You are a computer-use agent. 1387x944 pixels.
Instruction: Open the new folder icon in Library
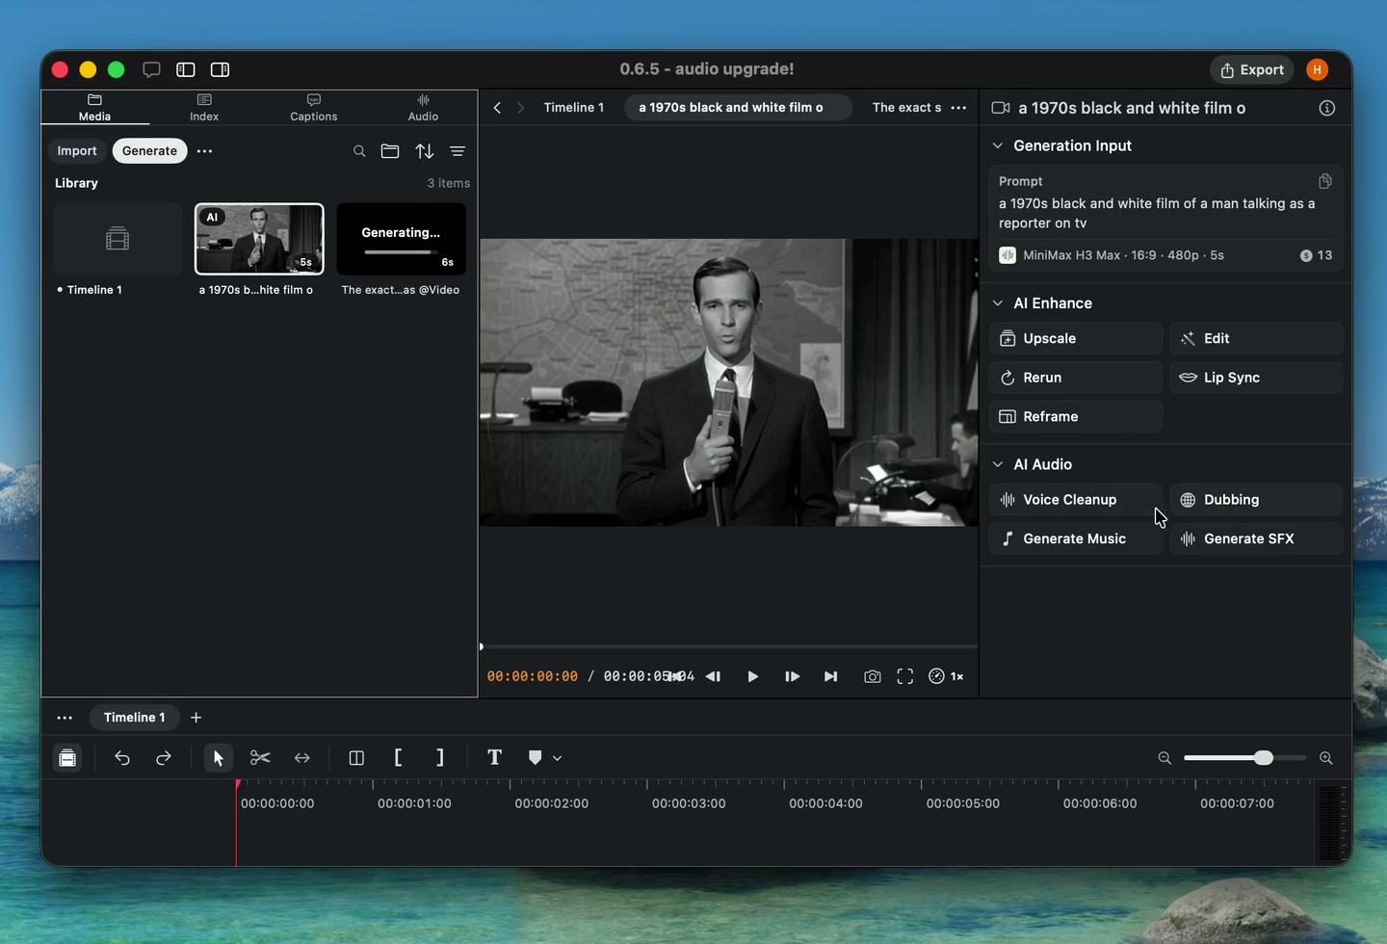point(390,151)
